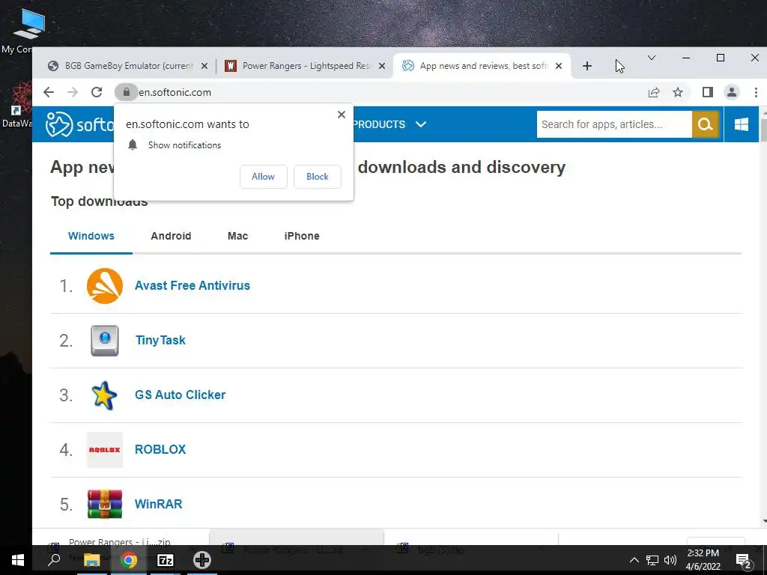Allow notifications from en.softonic.com
Screen dimensions: 767x575
[263, 177]
